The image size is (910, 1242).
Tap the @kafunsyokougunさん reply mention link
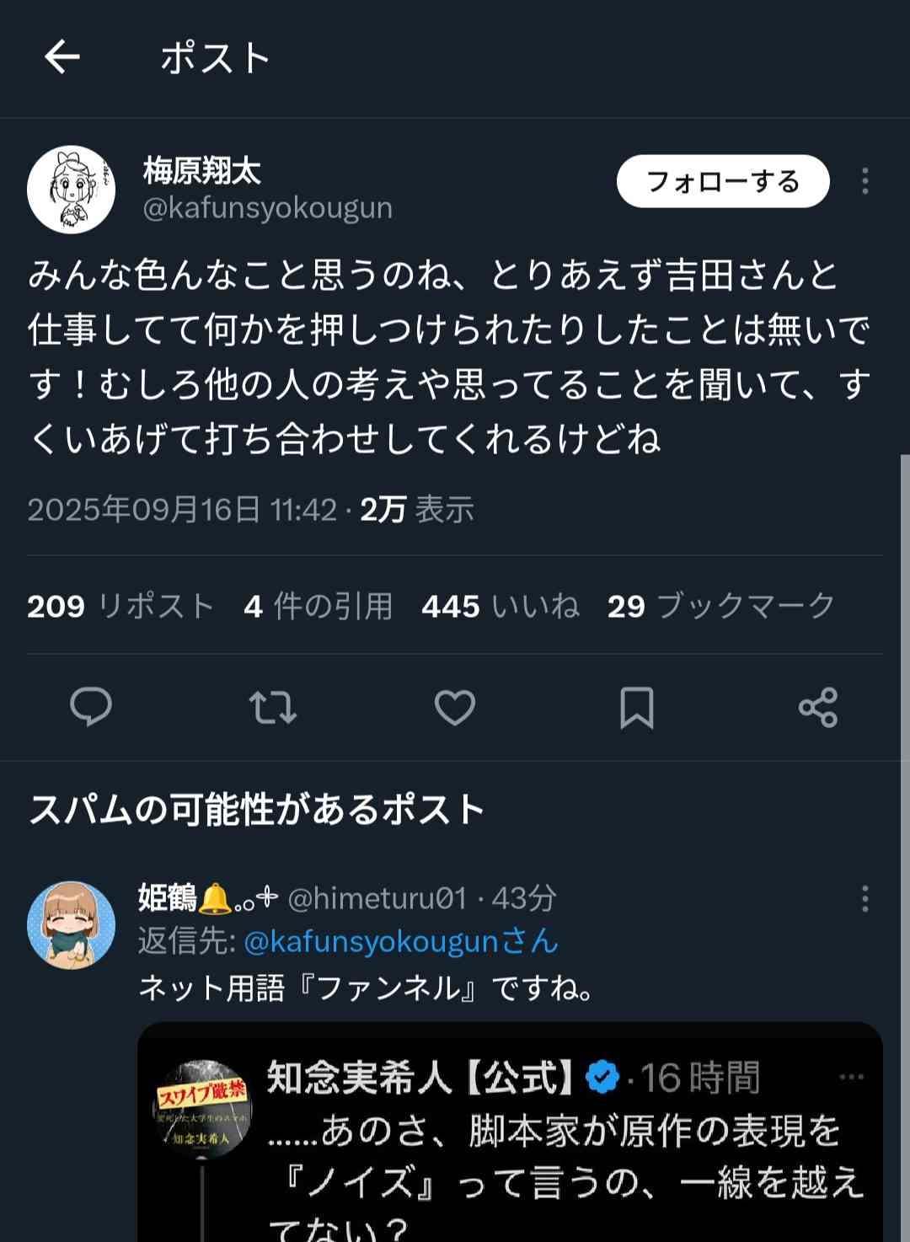[401, 941]
